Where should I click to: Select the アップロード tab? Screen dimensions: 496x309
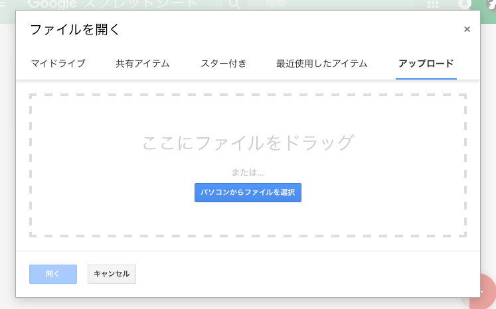click(426, 64)
